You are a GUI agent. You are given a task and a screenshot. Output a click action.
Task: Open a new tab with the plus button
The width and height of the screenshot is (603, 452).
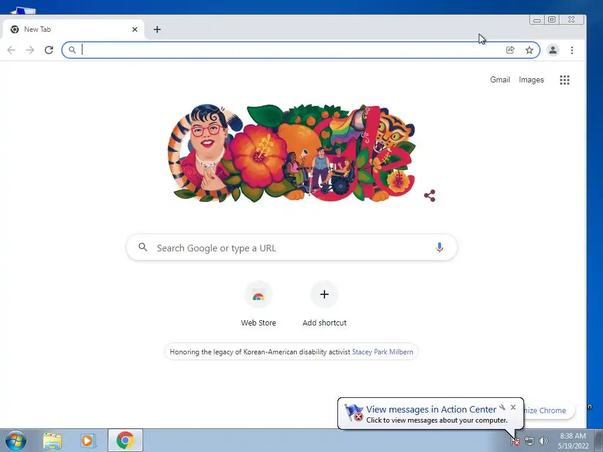[x=157, y=29]
